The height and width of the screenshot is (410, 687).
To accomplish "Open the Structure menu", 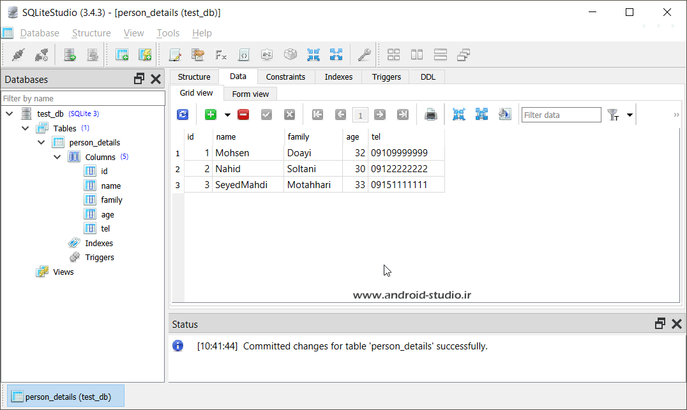I will [91, 33].
